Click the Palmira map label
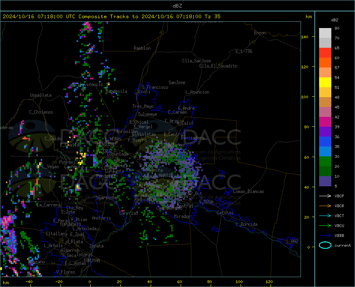This screenshot has width=355, height=287. point(154,170)
